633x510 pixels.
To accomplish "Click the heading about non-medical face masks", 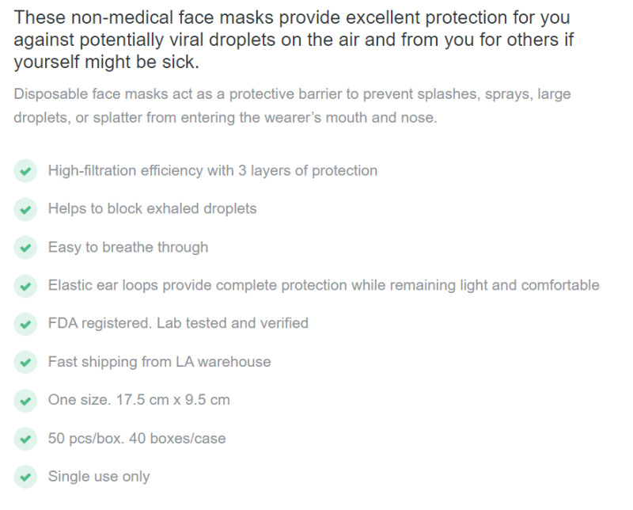I will 294,40.
